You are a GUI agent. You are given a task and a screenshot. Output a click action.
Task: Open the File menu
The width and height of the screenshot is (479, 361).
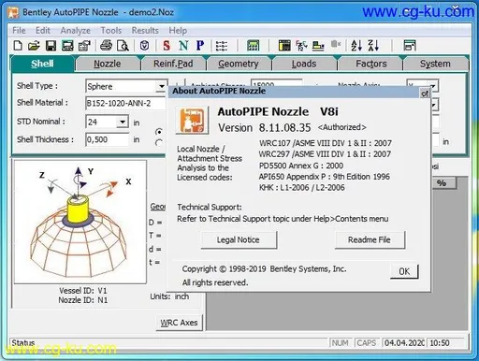coord(19,31)
